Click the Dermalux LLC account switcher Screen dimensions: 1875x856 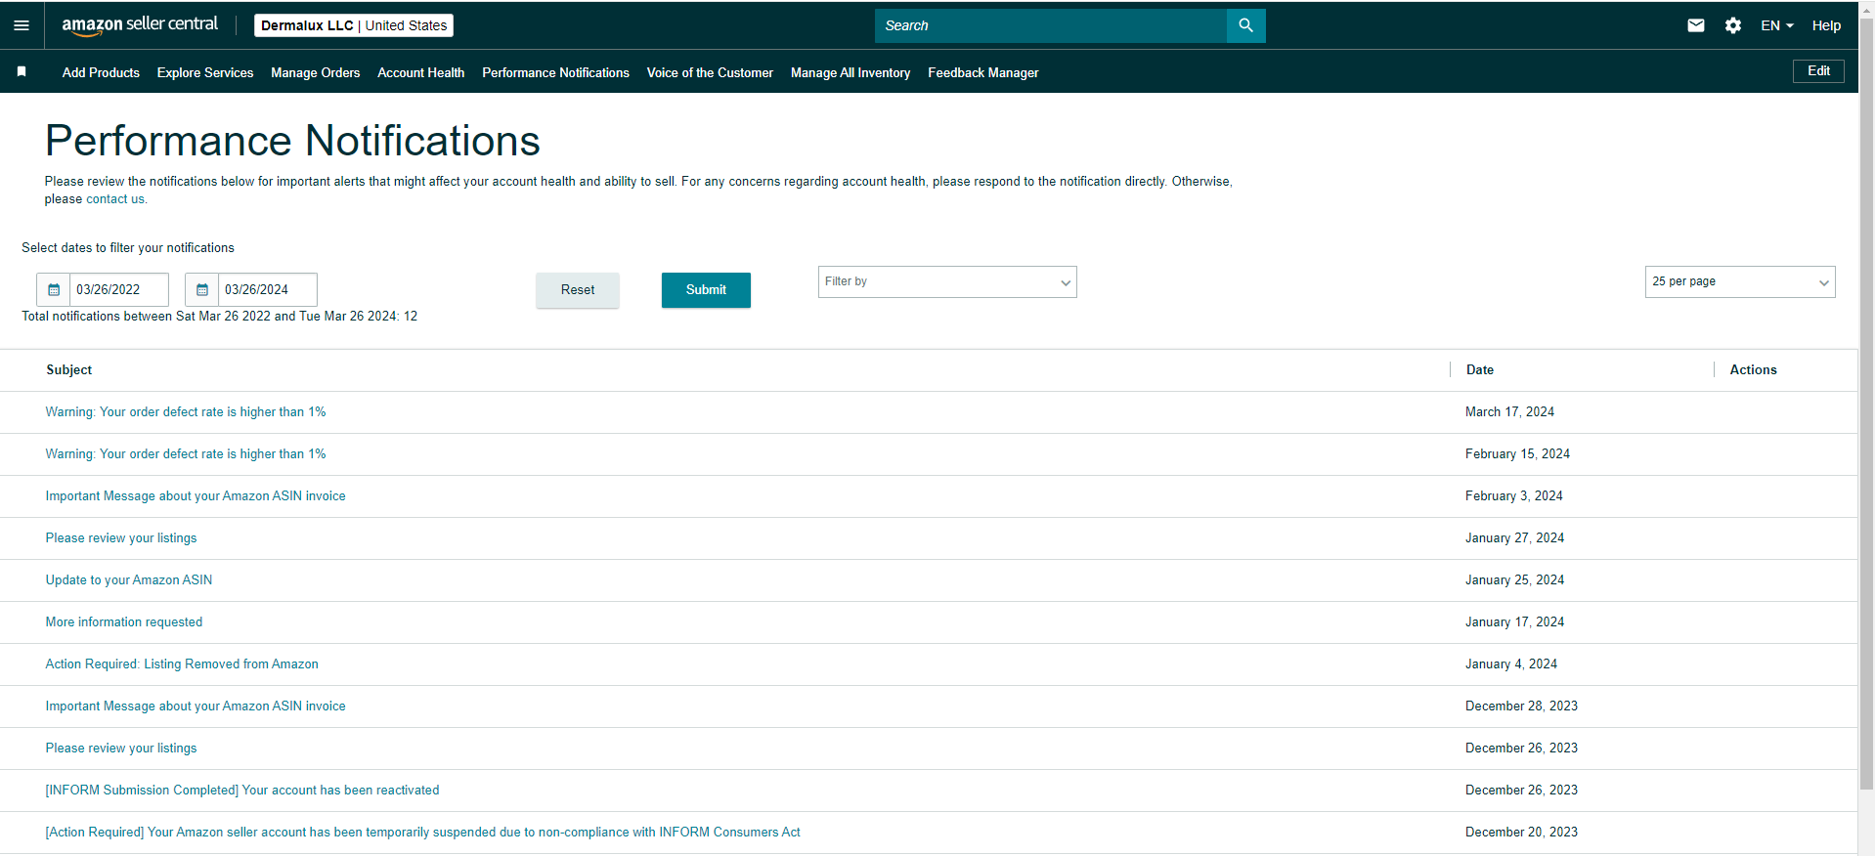point(354,25)
